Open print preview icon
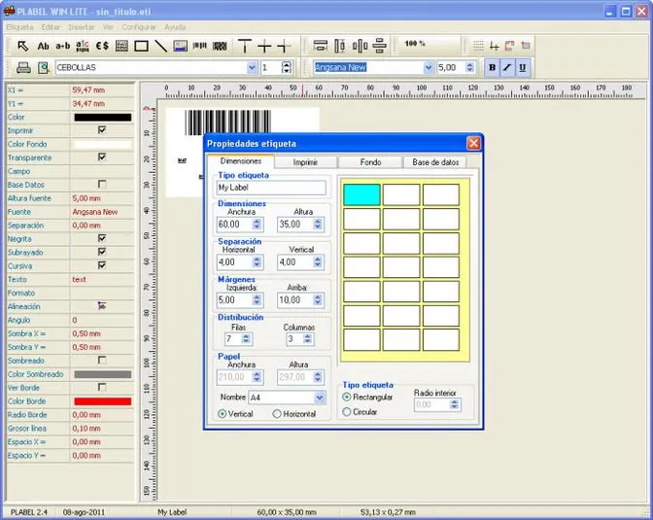This screenshot has height=520, width=653. click(x=43, y=68)
